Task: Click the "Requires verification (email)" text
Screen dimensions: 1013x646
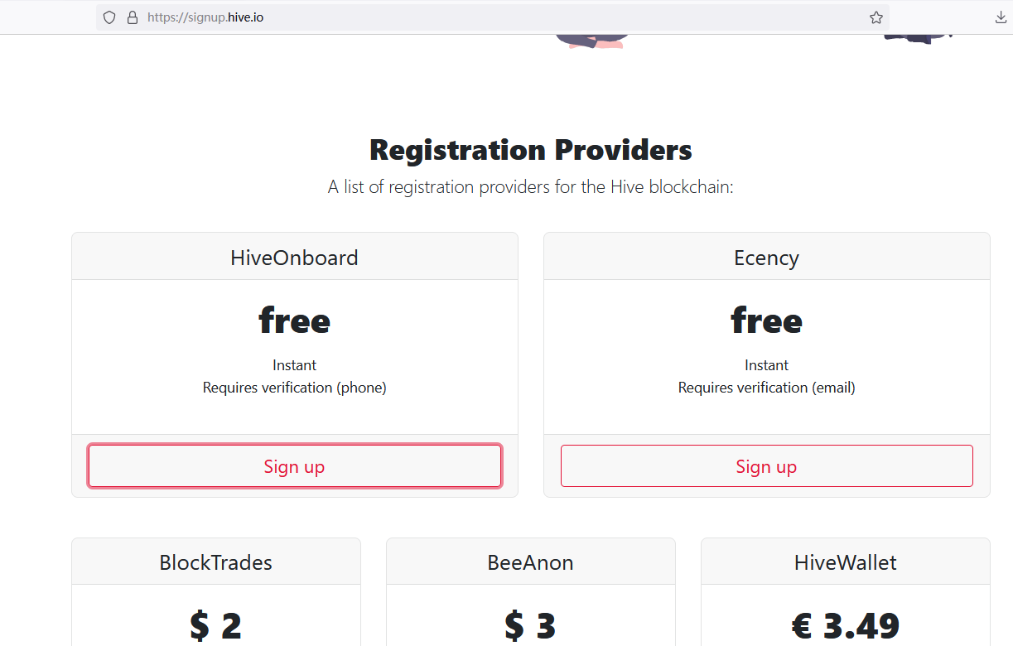Action: click(767, 387)
